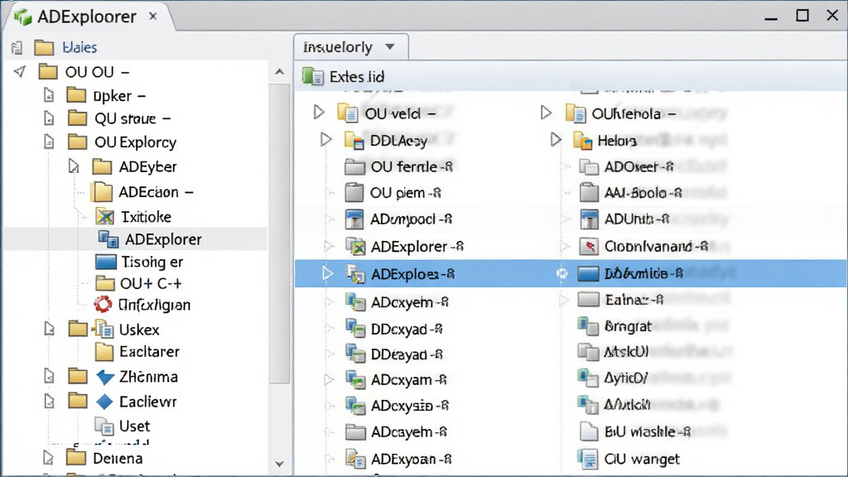Select the ADOxeef -8 entry

pyautogui.click(x=626, y=166)
